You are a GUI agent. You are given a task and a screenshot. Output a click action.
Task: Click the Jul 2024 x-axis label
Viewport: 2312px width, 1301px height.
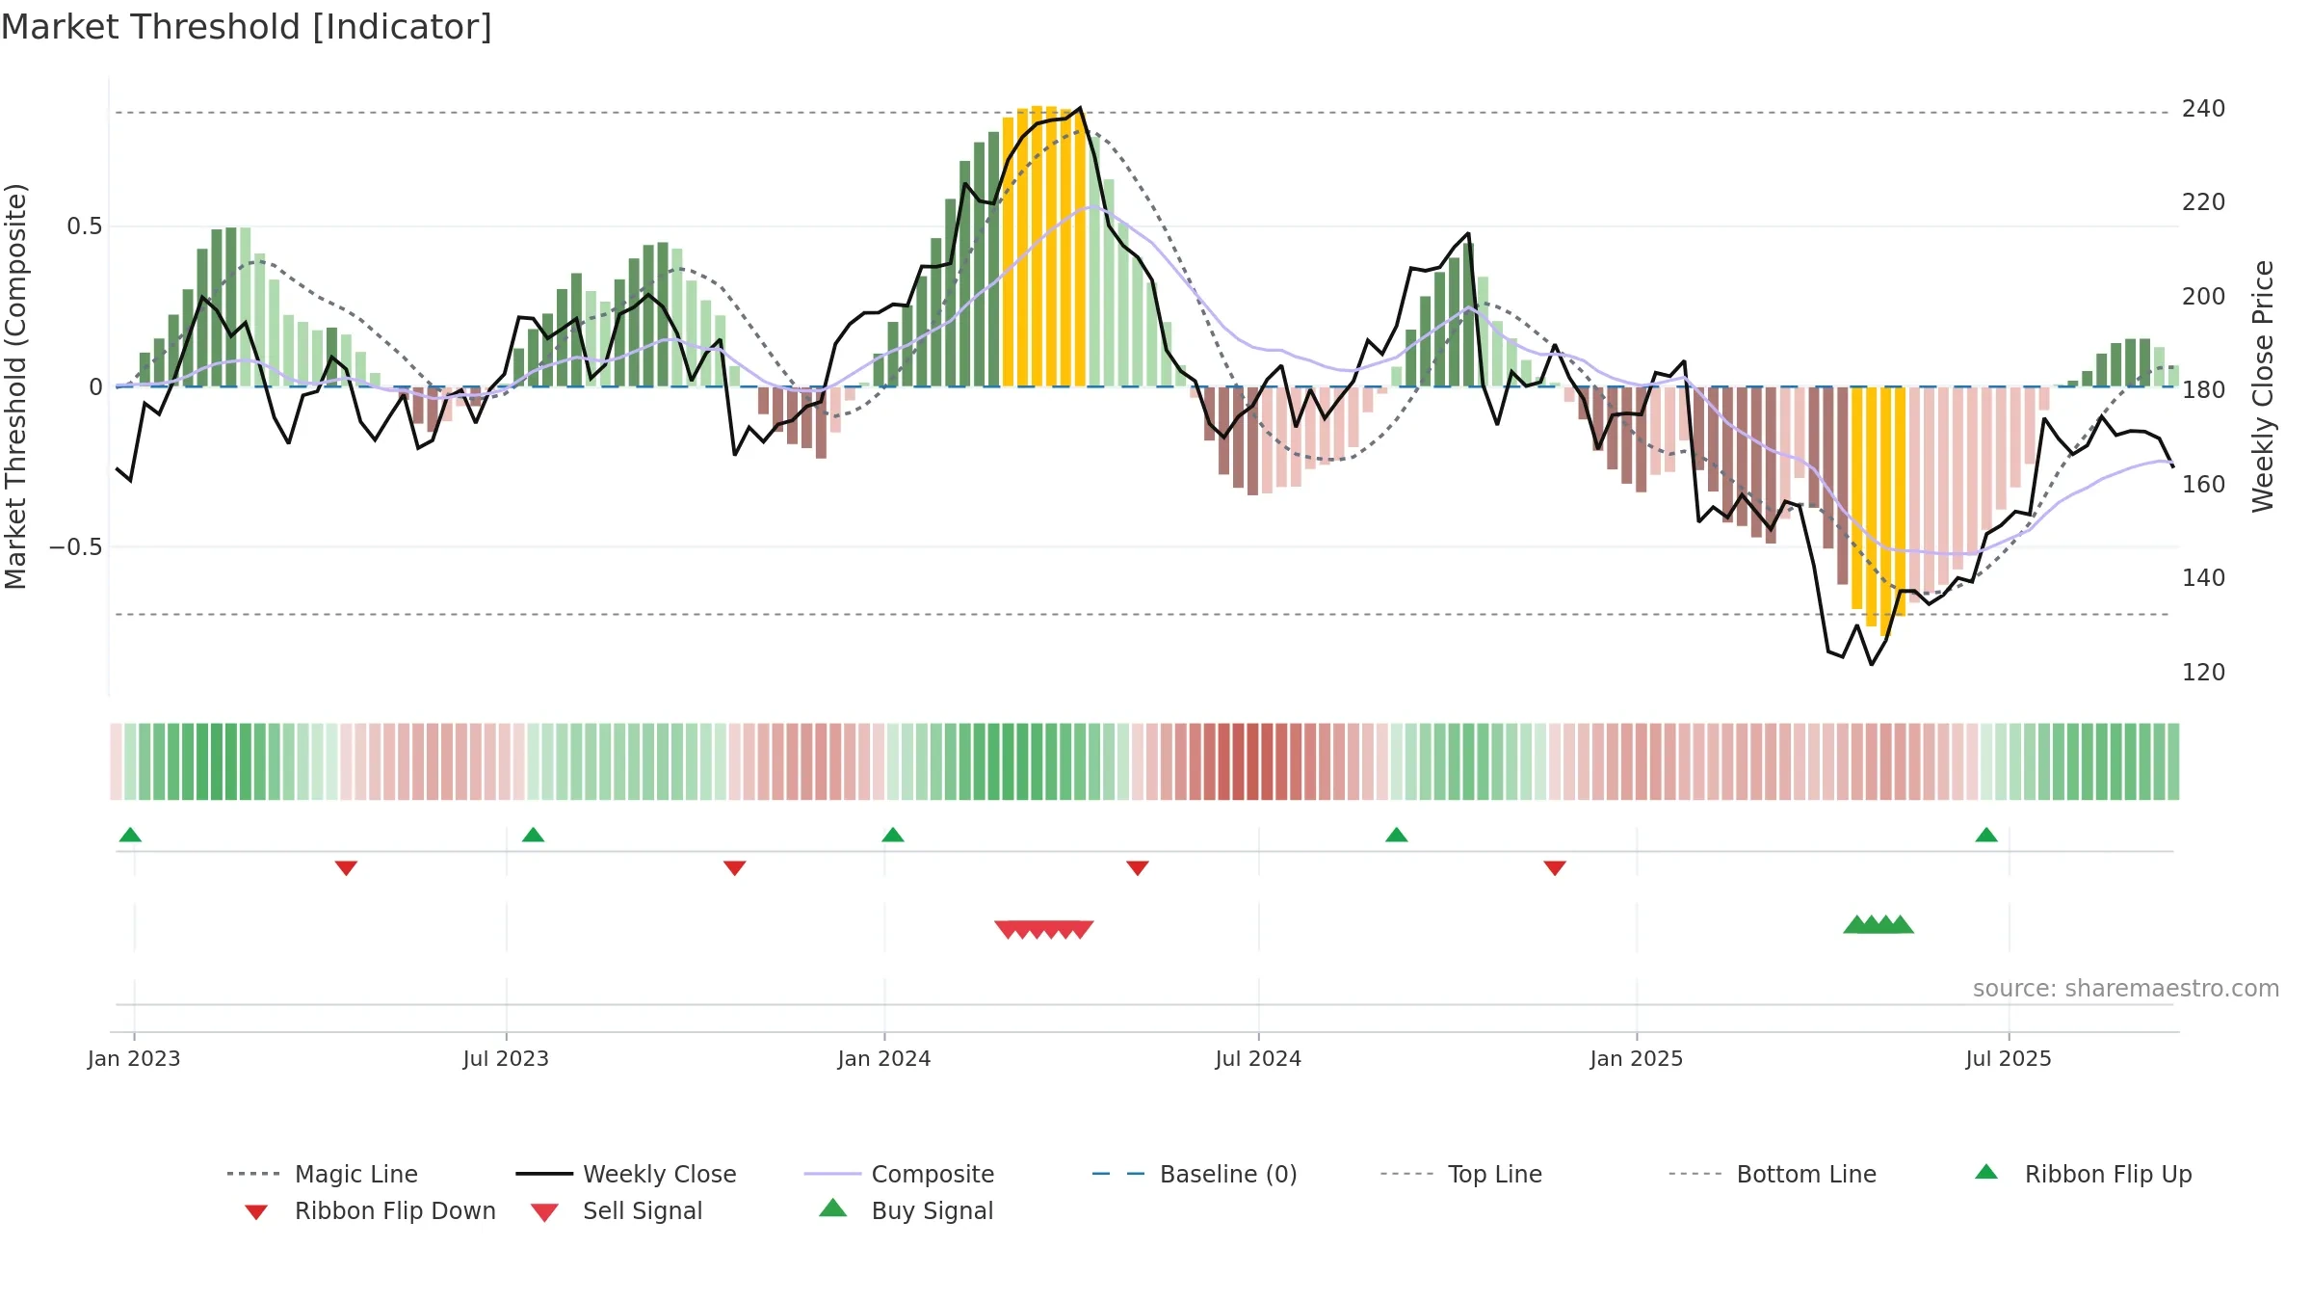coord(1258,1058)
